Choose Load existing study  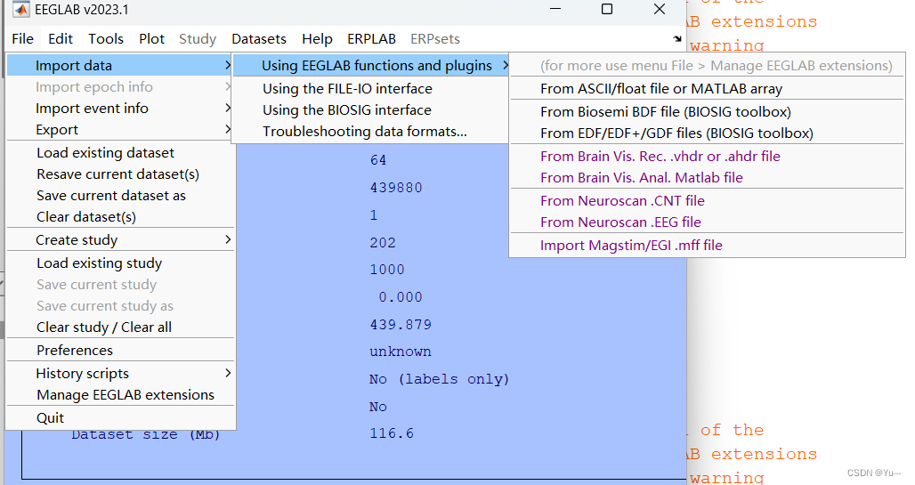(119, 263)
